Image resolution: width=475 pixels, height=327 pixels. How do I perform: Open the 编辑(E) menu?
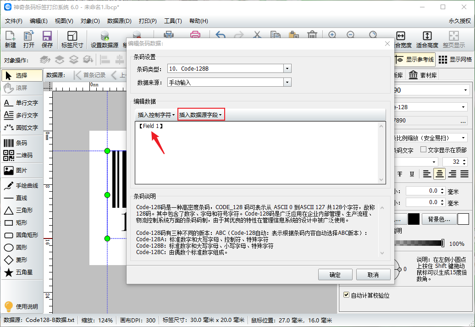(39, 21)
